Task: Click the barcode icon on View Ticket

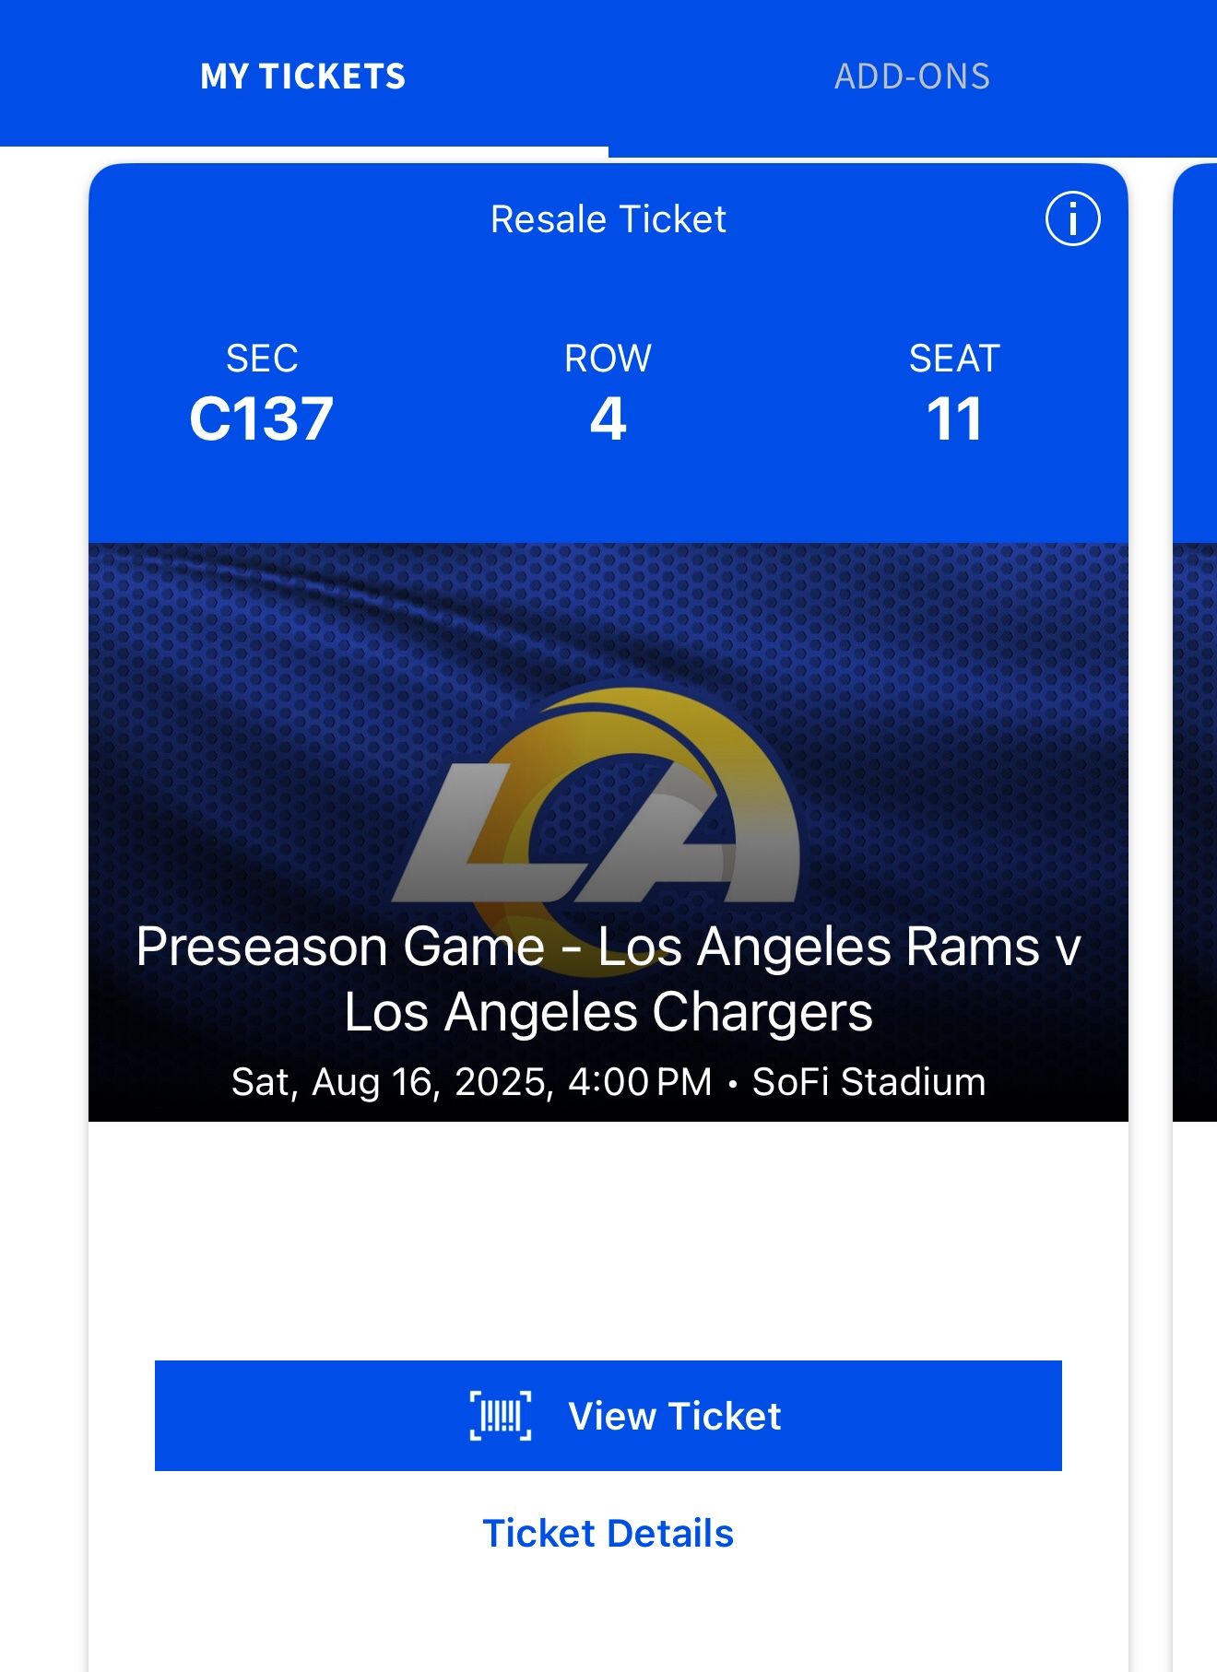Action: pos(501,1416)
